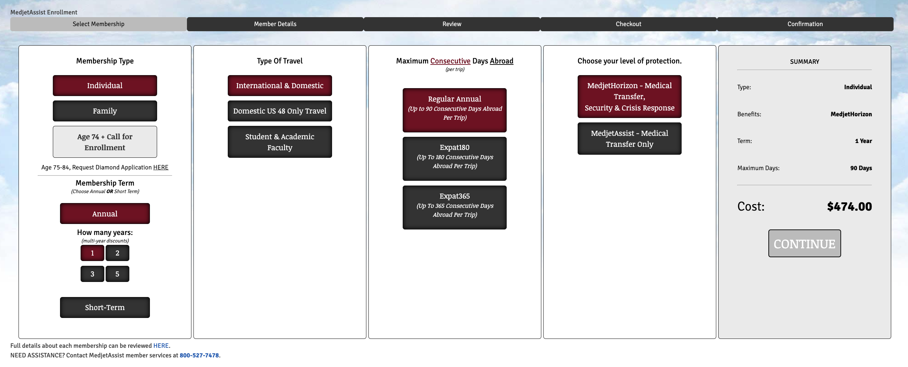This screenshot has height=367, width=908.
Task: Click the 1 Year term value
Action: point(863,141)
